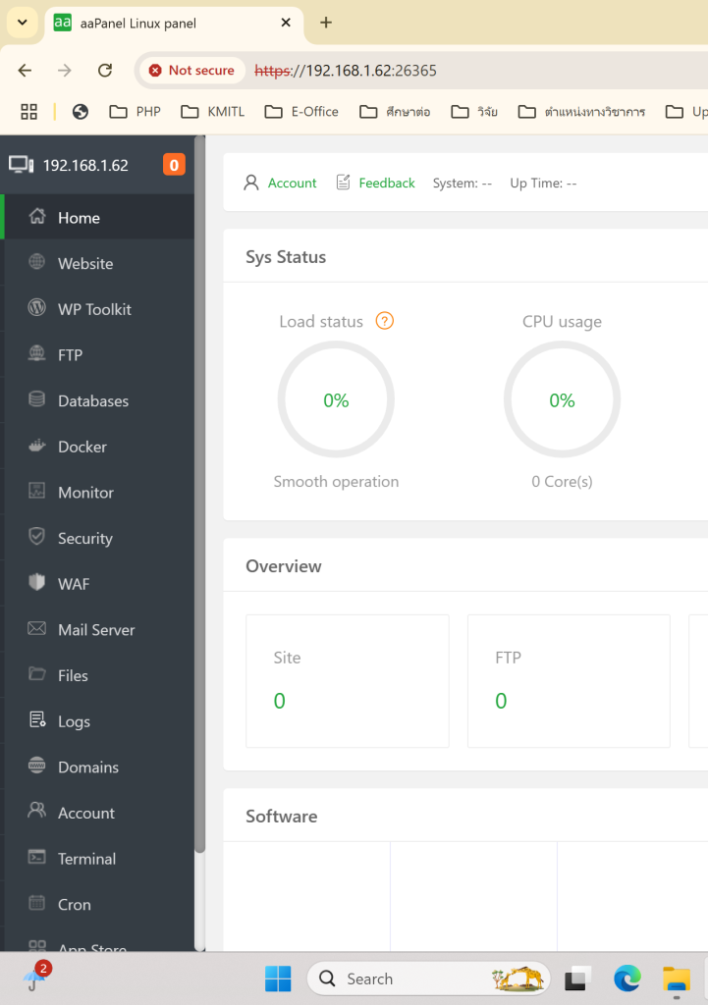This screenshot has height=1005, width=708.
Task: Open Task View from taskbar
Action: coord(577,979)
